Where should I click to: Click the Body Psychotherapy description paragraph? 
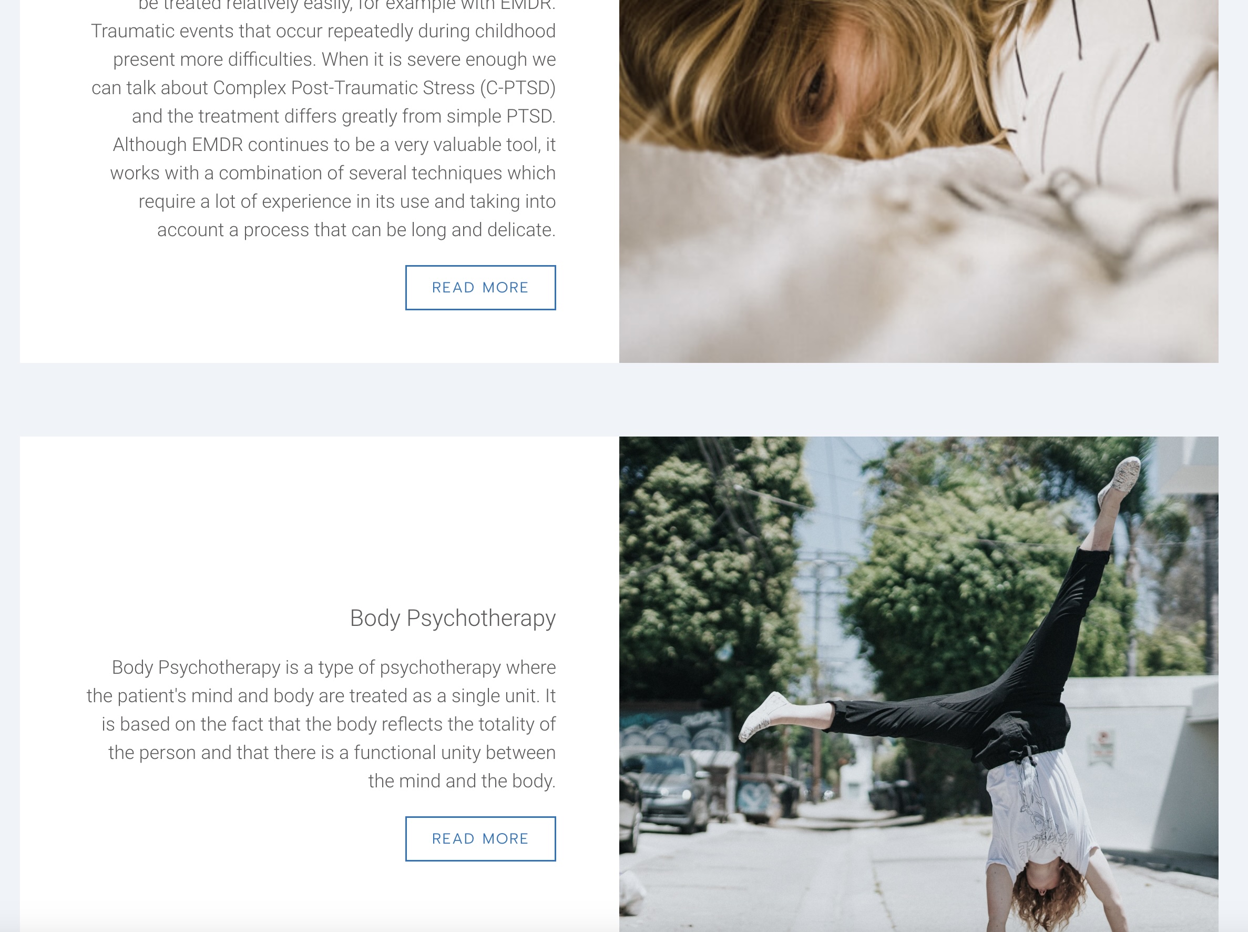point(321,724)
